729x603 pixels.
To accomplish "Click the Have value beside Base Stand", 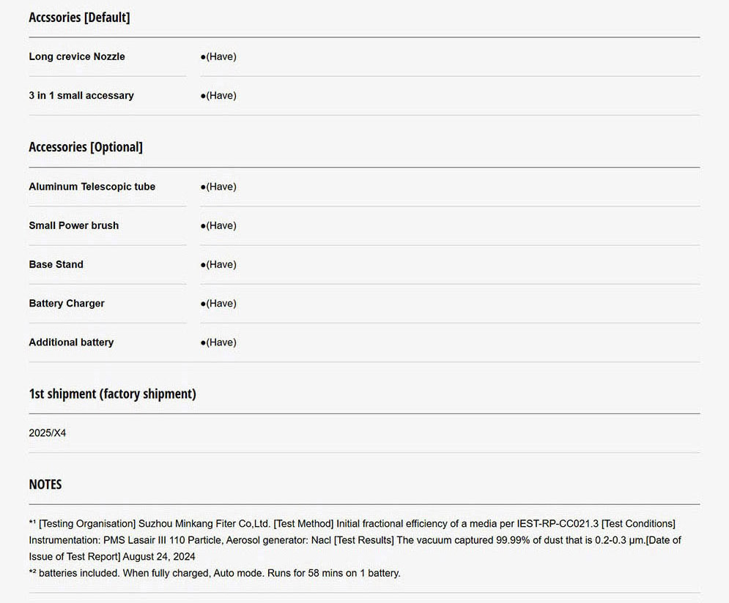I will click(218, 264).
